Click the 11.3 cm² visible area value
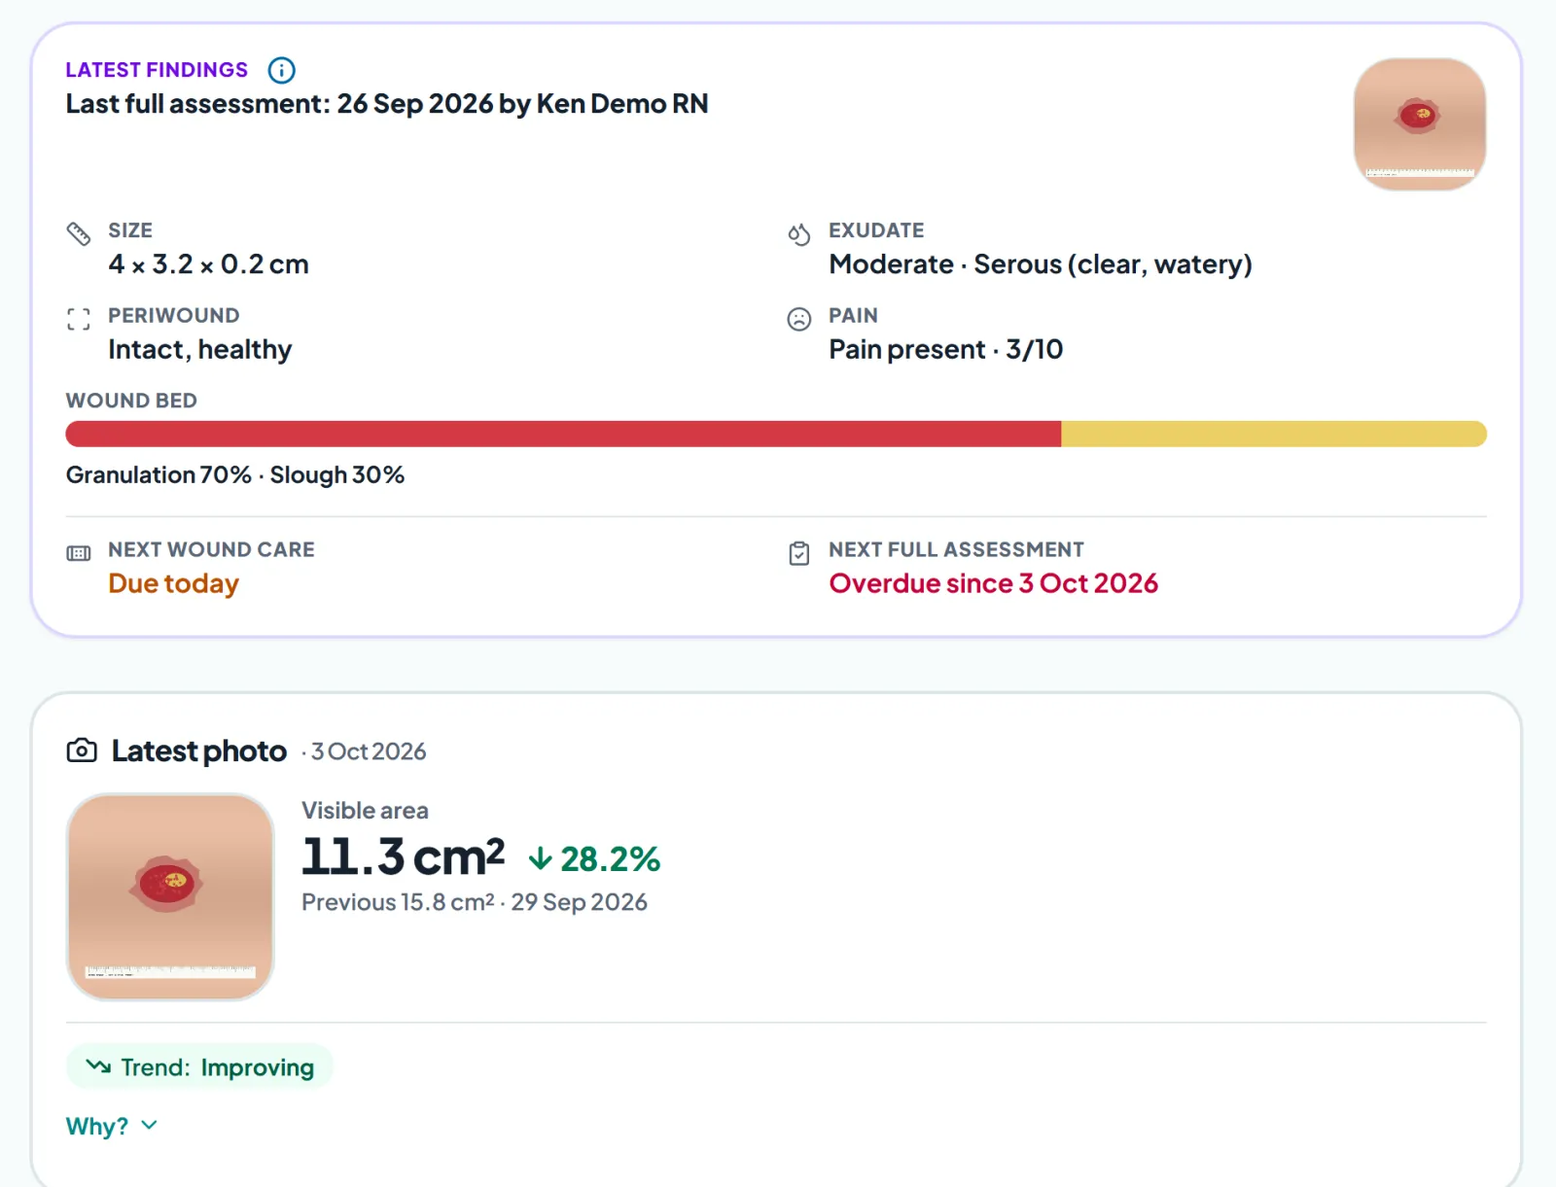Image resolution: width=1556 pixels, height=1187 pixels. click(x=403, y=856)
